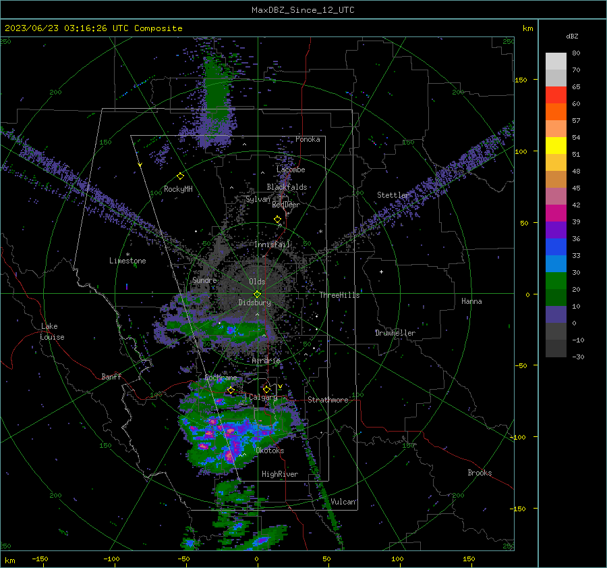The image size is (607, 568).
Task: Click the Limestone label
Action: pyautogui.click(x=127, y=261)
